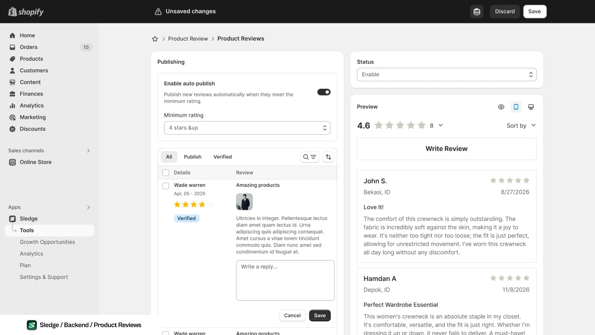Screen dimensions: 595x335
Task: Expand the Sales channels section
Action: coord(88,151)
